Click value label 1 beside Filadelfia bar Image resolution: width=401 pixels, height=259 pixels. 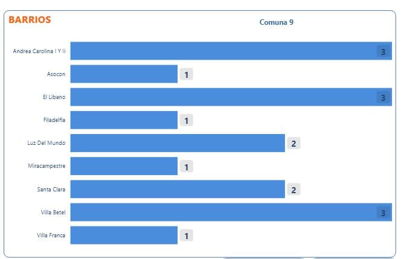click(x=186, y=121)
